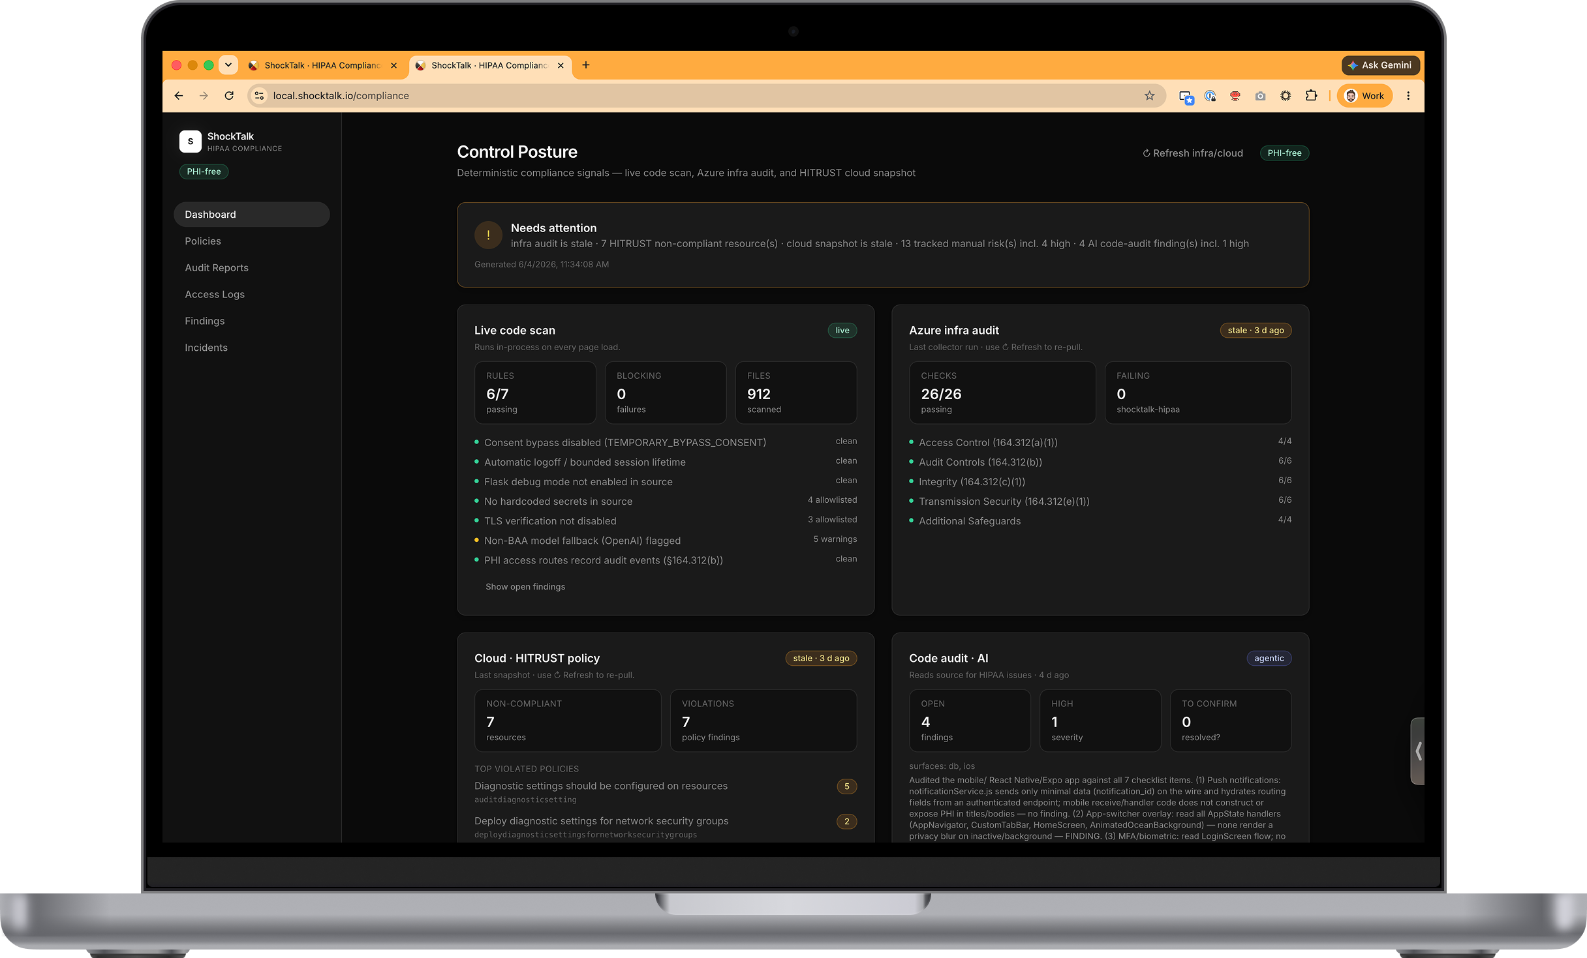Open a new browser tab
Screen dimensions: 1587x958
pyautogui.click(x=586, y=65)
